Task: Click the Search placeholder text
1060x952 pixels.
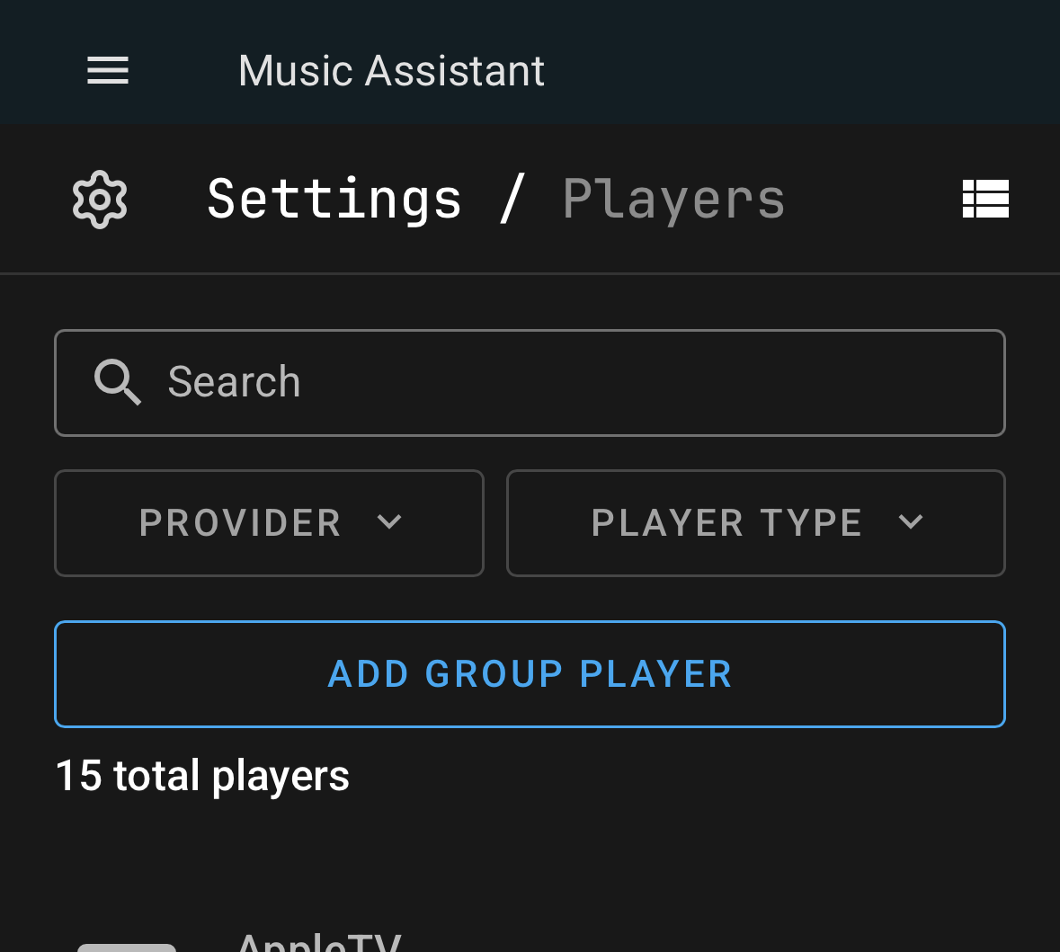Action: click(234, 383)
